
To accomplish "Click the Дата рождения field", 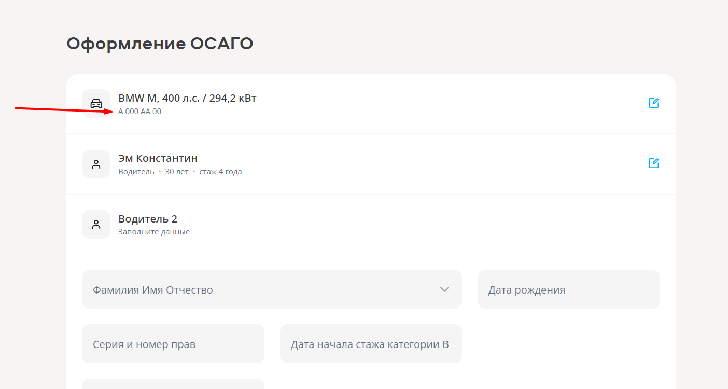I will (568, 289).
